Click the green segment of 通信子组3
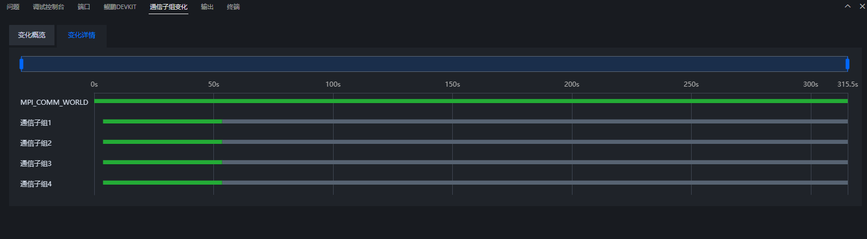 pyautogui.click(x=162, y=162)
